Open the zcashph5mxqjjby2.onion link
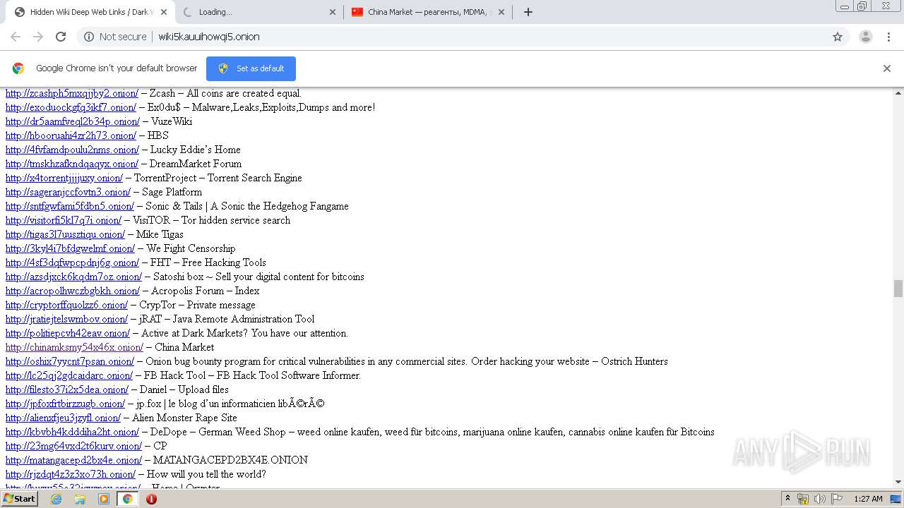Image resolution: width=904 pixels, height=508 pixels. (x=72, y=93)
